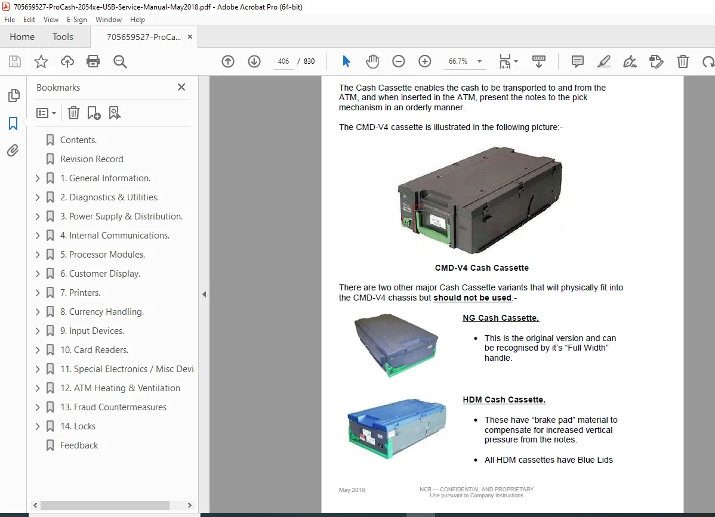Open the Attachments paperclip panel

[13, 150]
